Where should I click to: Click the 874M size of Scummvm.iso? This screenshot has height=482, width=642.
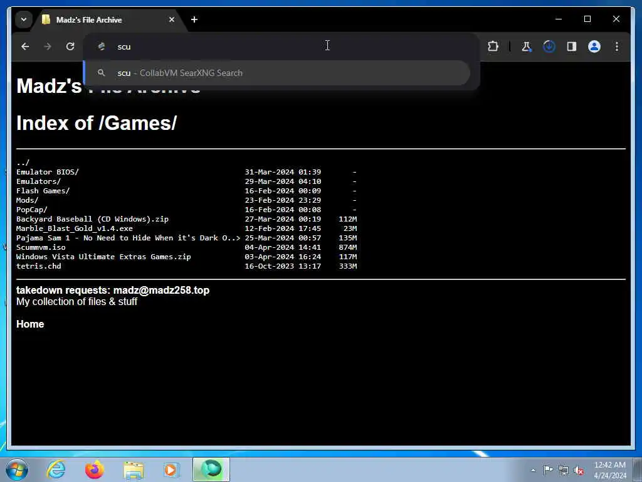click(347, 247)
